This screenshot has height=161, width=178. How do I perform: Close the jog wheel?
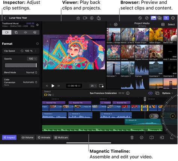(173, 116)
